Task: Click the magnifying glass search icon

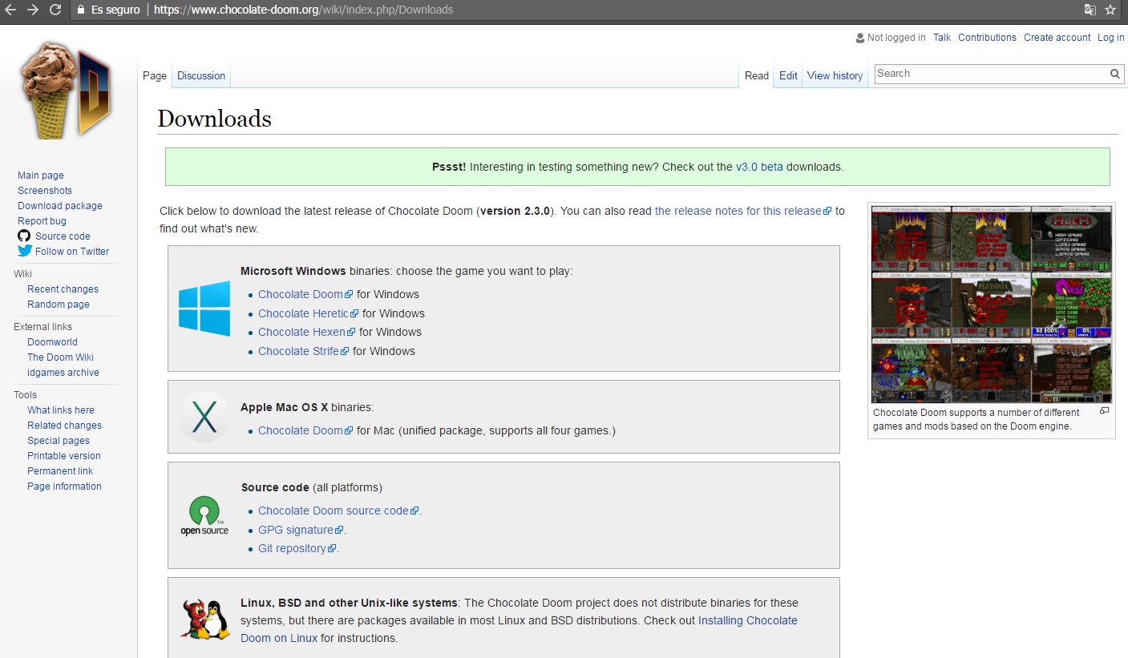Action: click(1114, 74)
